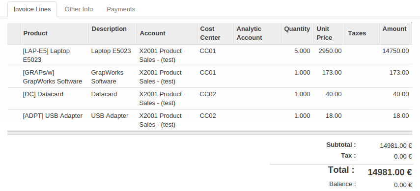Click the Datacard description cell
This screenshot has width=420, height=191.
coord(113,99)
